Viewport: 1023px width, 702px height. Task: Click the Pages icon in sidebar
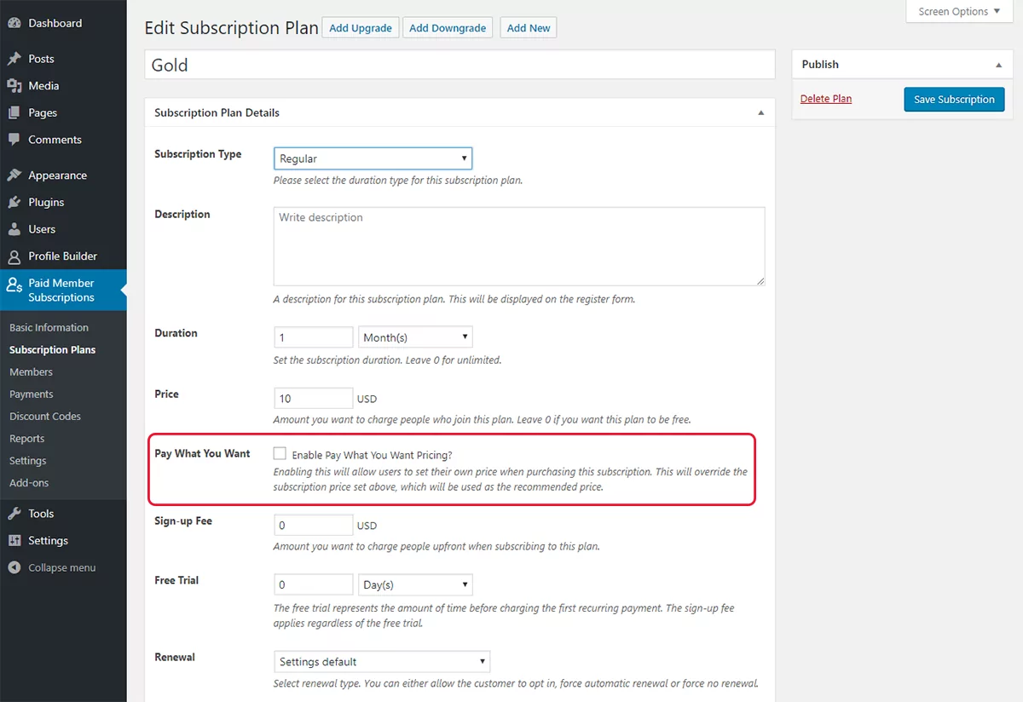[x=14, y=112]
